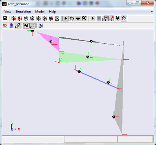Open the Simulation menu

click(x=23, y=12)
